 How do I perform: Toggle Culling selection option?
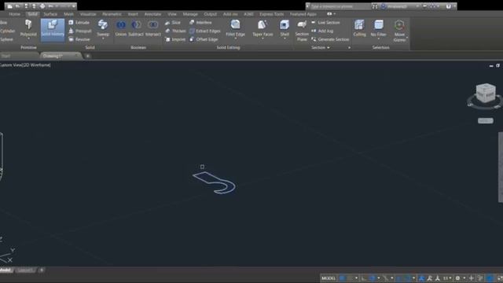click(359, 28)
